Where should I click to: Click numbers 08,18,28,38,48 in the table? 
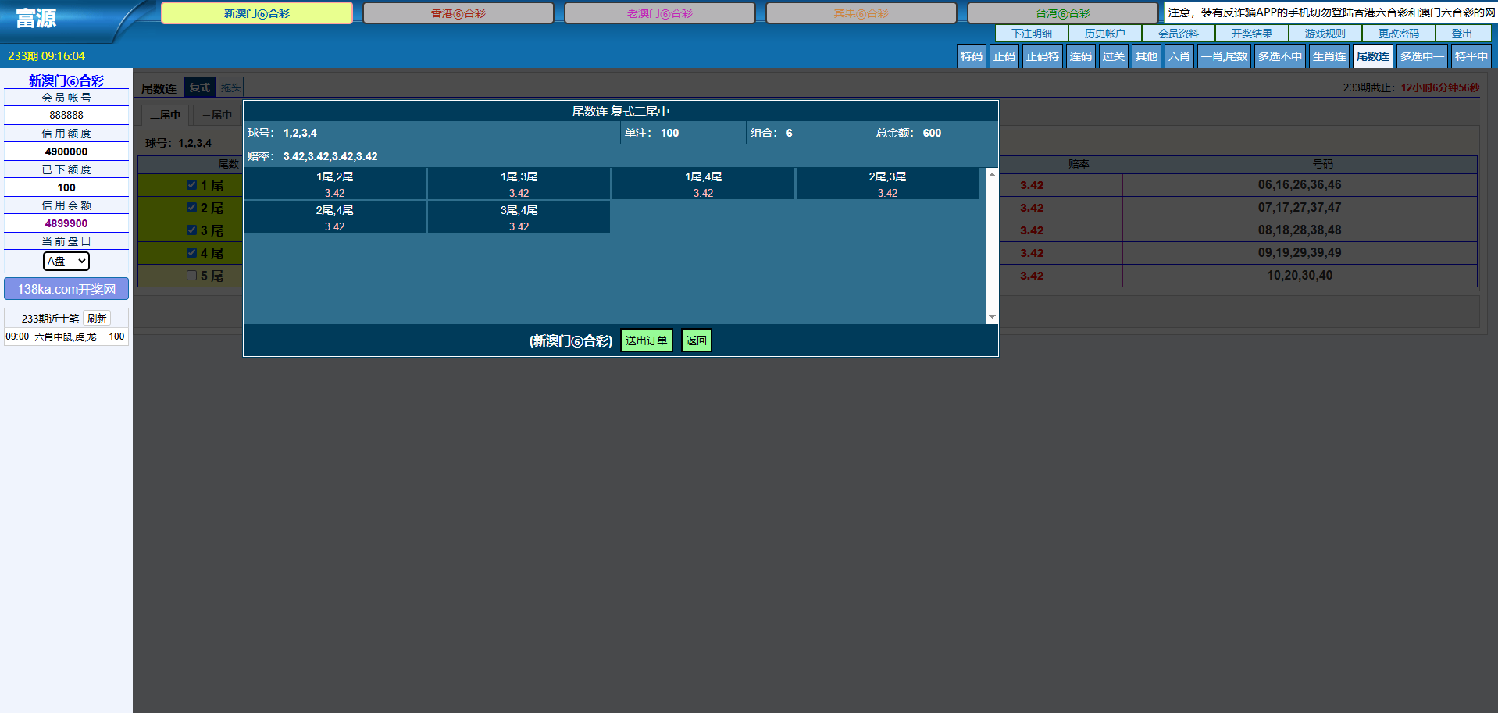tap(1300, 230)
